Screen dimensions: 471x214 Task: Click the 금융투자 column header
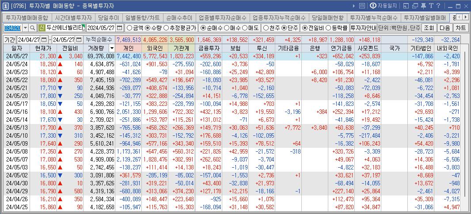pyautogui.click(x=209, y=48)
